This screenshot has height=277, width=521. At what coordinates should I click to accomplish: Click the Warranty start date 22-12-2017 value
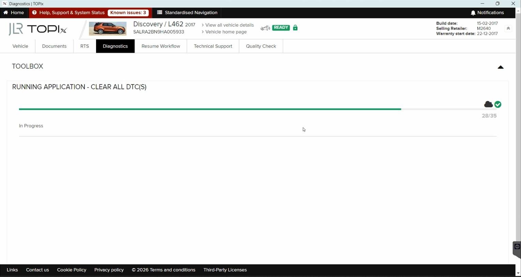pyautogui.click(x=487, y=34)
